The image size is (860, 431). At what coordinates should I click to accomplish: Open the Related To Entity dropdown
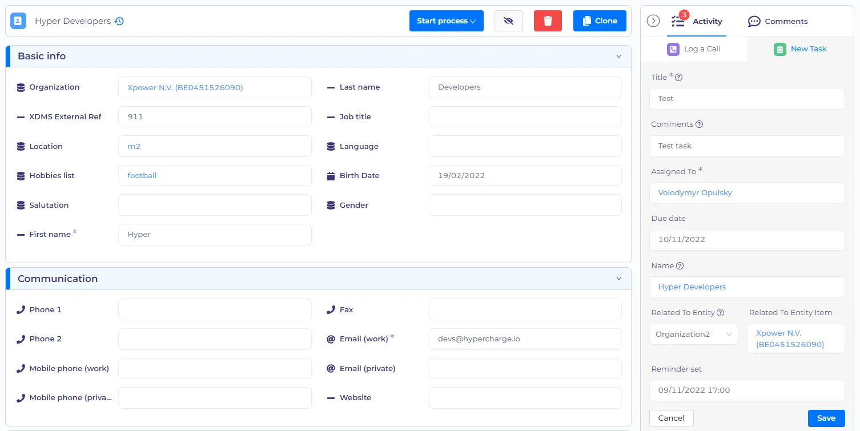coord(694,334)
